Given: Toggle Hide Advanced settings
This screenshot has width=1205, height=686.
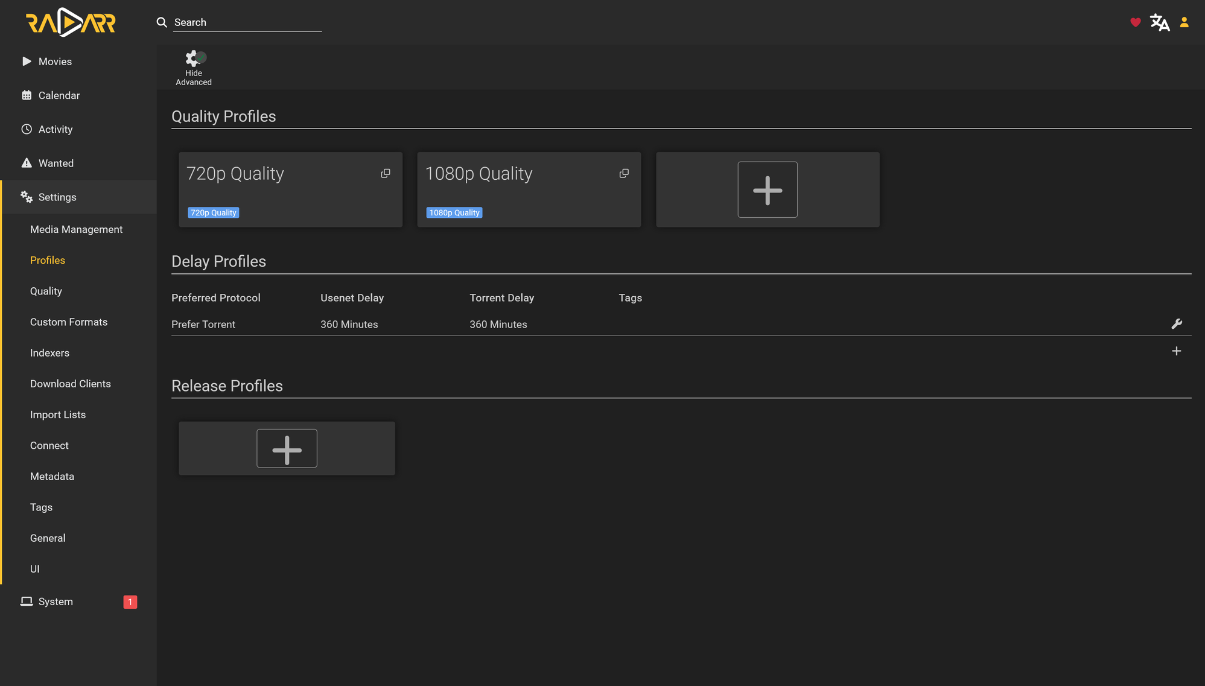Looking at the screenshot, I should click(x=194, y=68).
